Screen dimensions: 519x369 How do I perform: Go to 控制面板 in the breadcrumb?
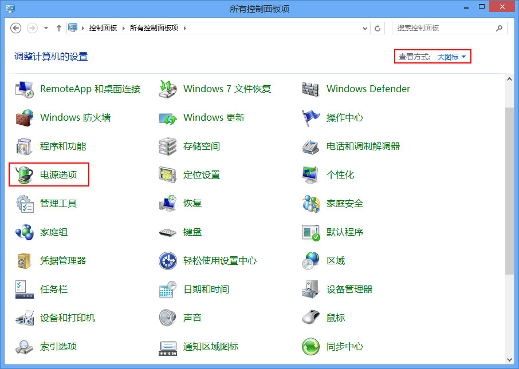pos(103,28)
